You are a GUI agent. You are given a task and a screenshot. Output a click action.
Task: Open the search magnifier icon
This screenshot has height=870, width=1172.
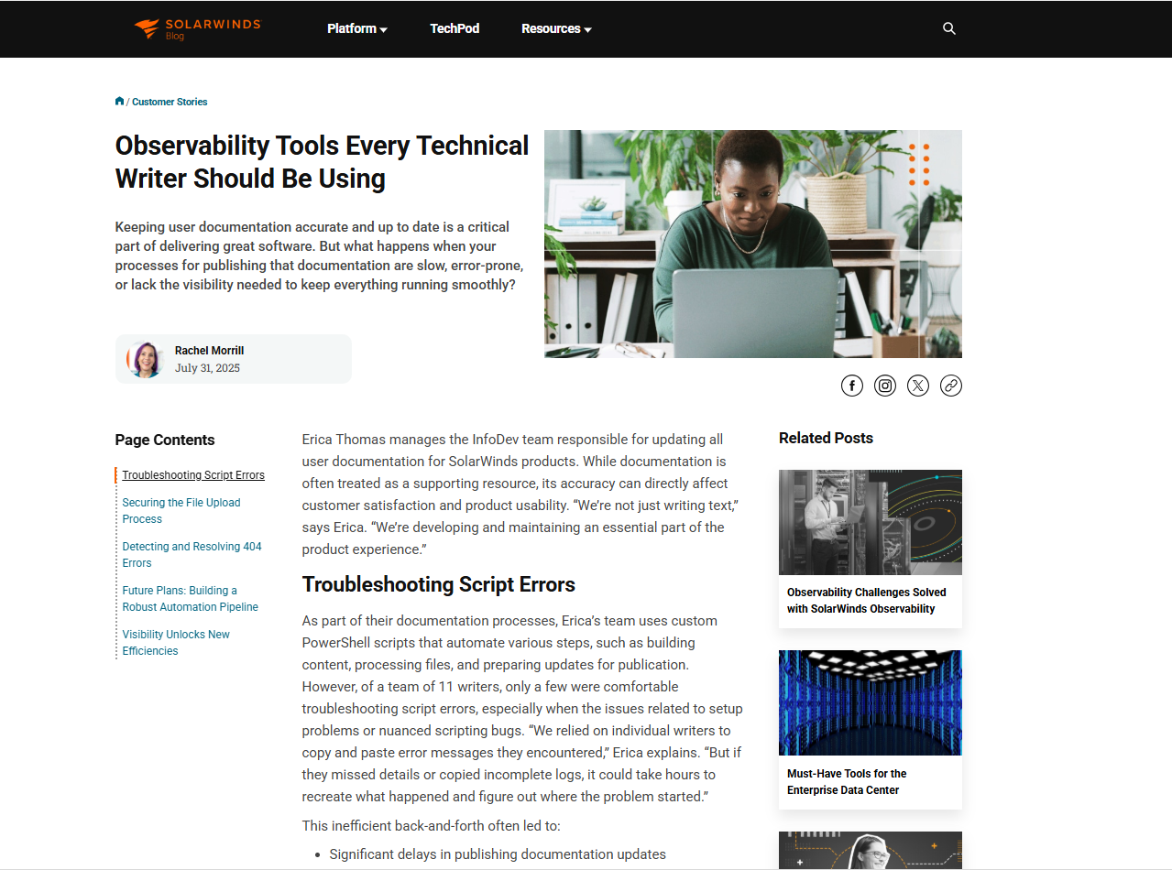point(949,28)
